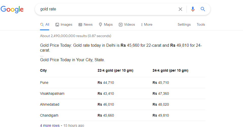Open the News tab
The width and height of the screenshot is (243, 127).
(86, 25)
